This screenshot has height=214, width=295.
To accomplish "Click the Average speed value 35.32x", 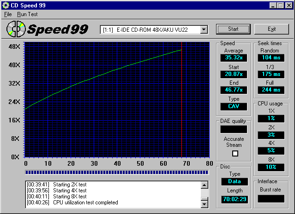I will coord(234,58).
